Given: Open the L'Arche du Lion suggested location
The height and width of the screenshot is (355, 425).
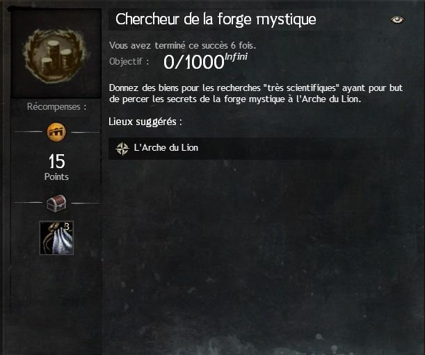Looking at the screenshot, I should pos(166,148).
